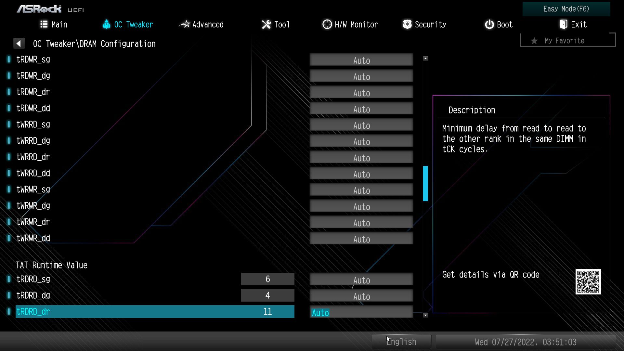Image resolution: width=624 pixels, height=351 pixels.
Task: Open the tRDRD_sg Auto setting box
Action: tap(361, 280)
